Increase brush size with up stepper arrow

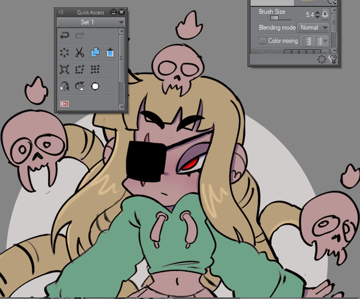317,13
